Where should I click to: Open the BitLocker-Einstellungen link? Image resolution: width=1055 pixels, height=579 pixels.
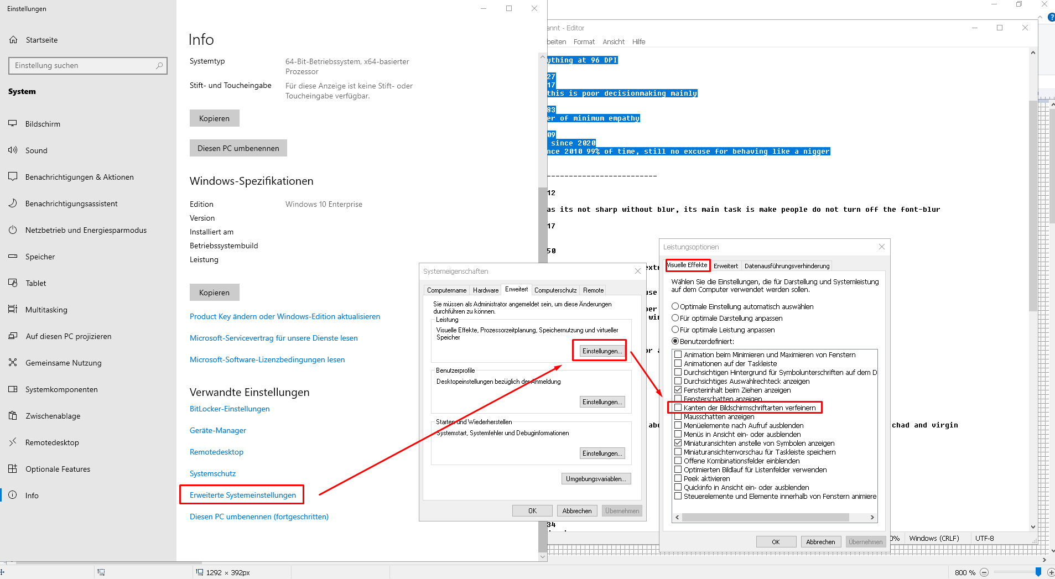pos(230,409)
